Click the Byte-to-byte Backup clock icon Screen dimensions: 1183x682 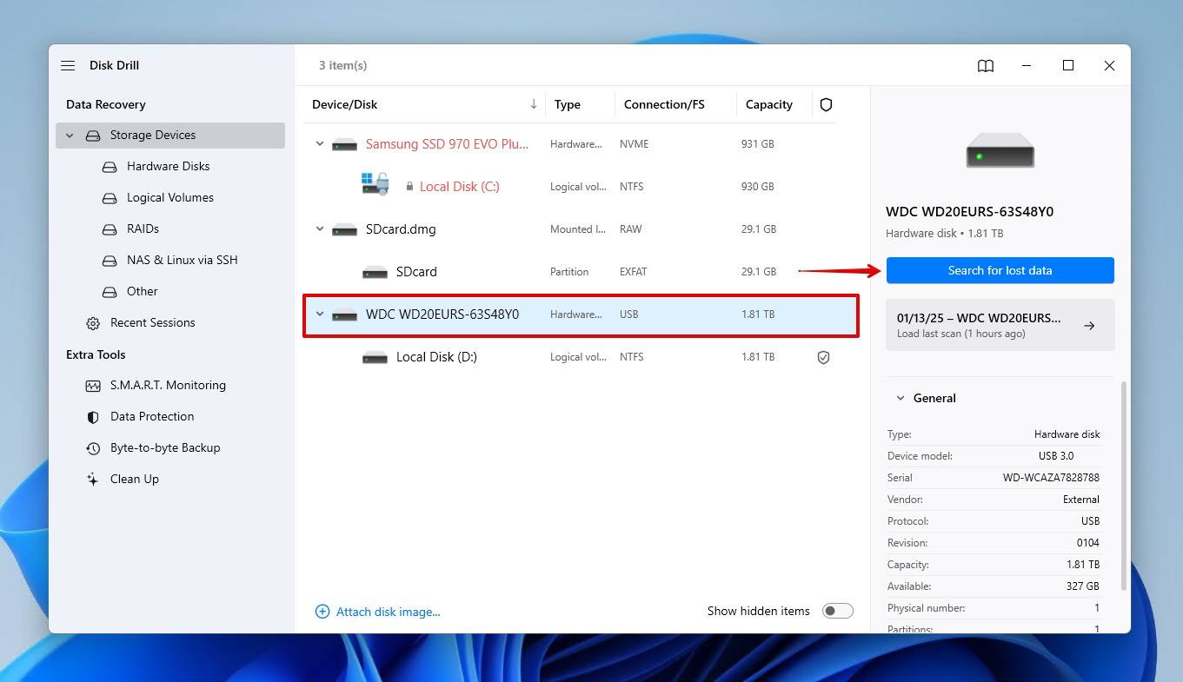click(93, 448)
